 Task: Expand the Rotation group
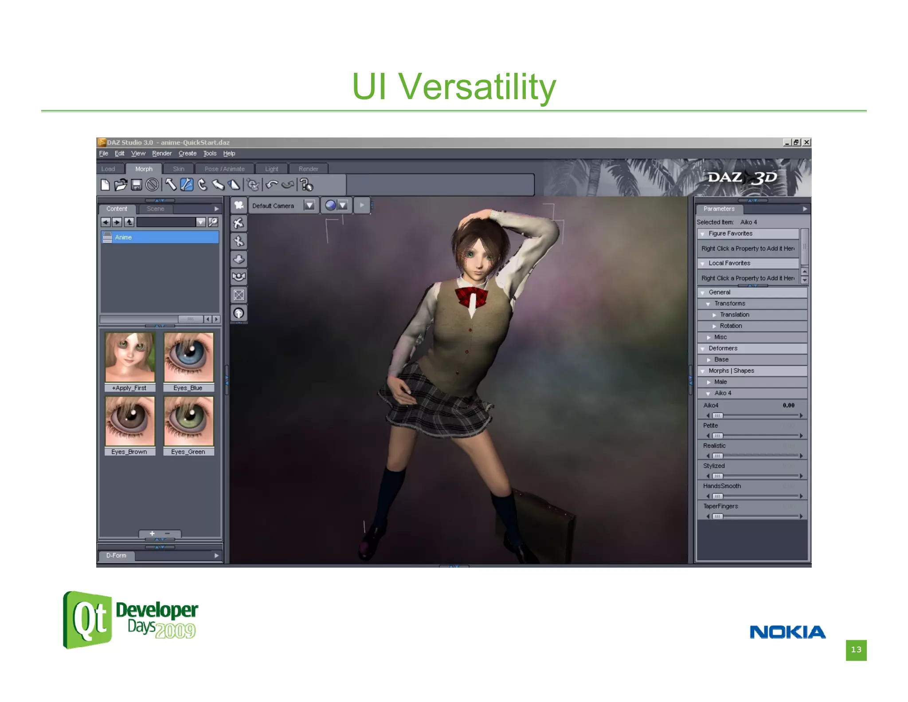pos(714,326)
